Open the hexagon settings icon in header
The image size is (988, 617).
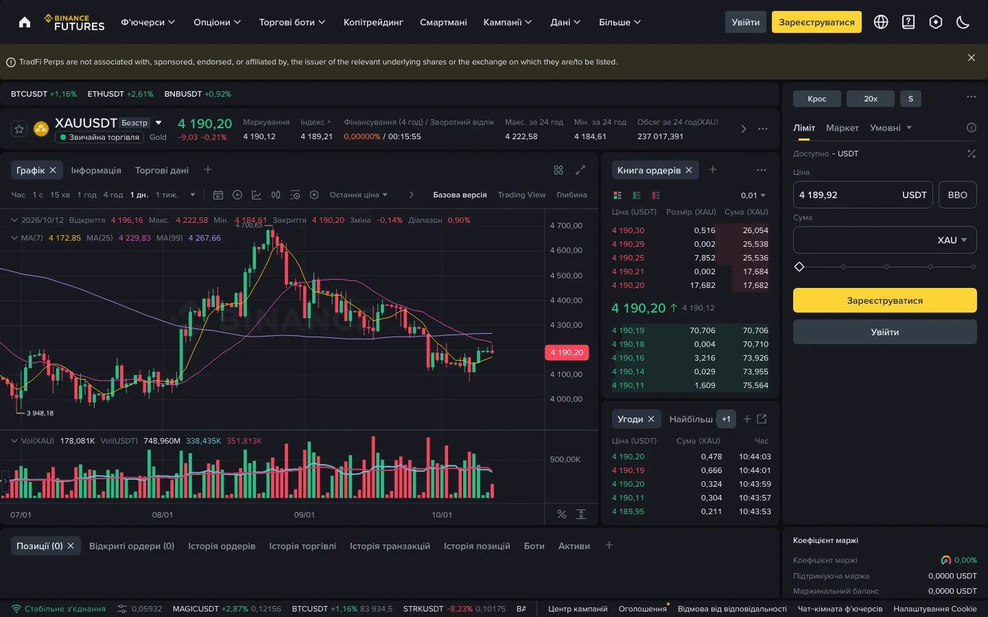tap(936, 22)
